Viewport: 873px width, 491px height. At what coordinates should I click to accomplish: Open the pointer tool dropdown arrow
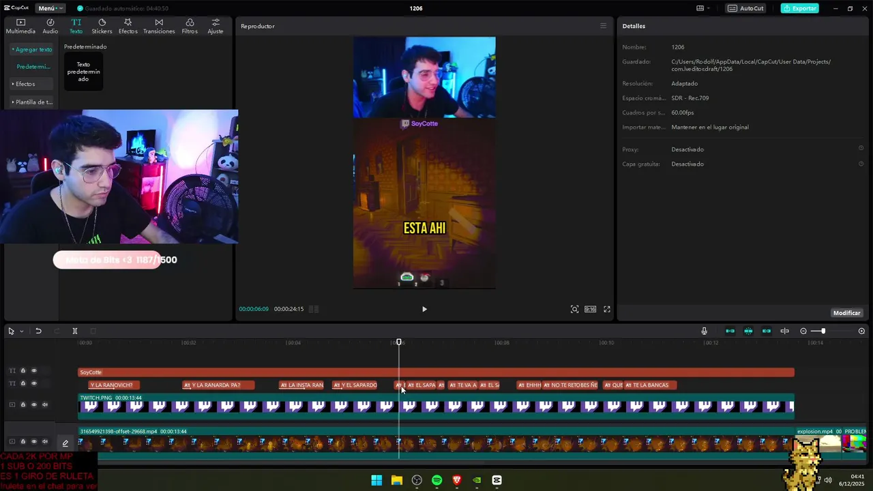pos(21,331)
